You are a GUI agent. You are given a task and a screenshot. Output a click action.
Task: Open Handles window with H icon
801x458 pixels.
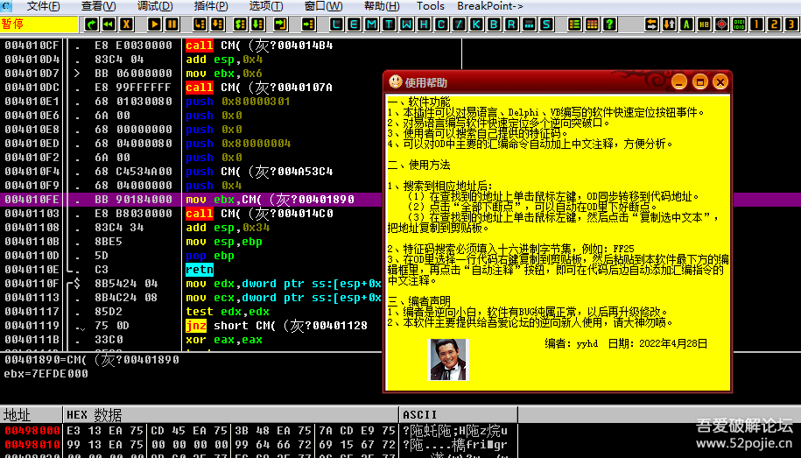[424, 24]
